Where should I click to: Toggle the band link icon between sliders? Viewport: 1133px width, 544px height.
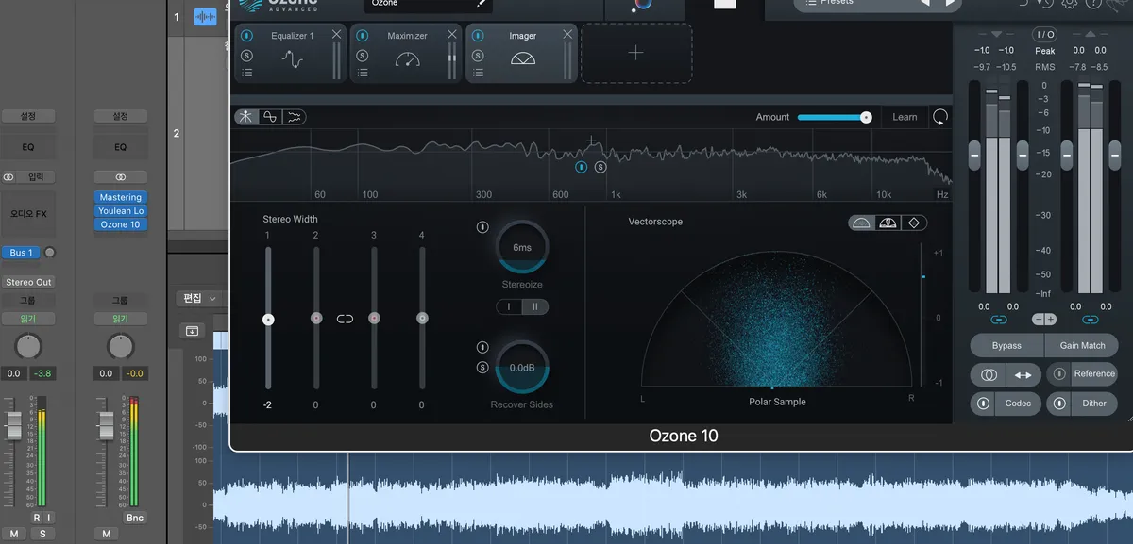345,319
